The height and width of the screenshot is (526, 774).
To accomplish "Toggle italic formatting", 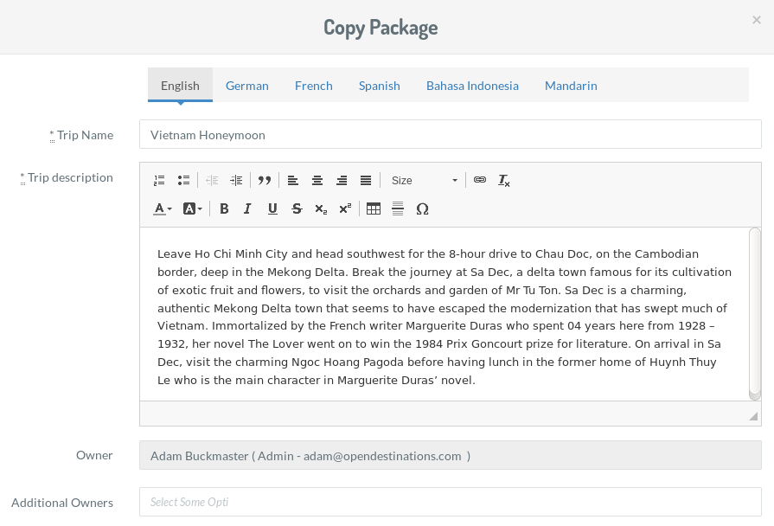I will pyautogui.click(x=248, y=208).
